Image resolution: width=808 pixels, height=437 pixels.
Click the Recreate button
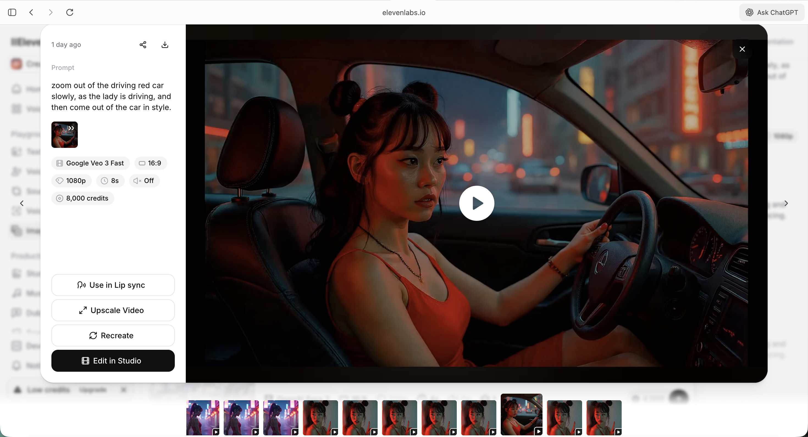(113, 335)
